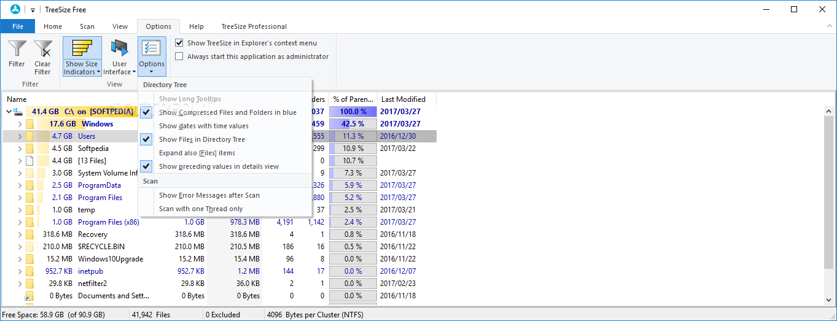Enable Expand also [Files] items

tap(225, 153)
